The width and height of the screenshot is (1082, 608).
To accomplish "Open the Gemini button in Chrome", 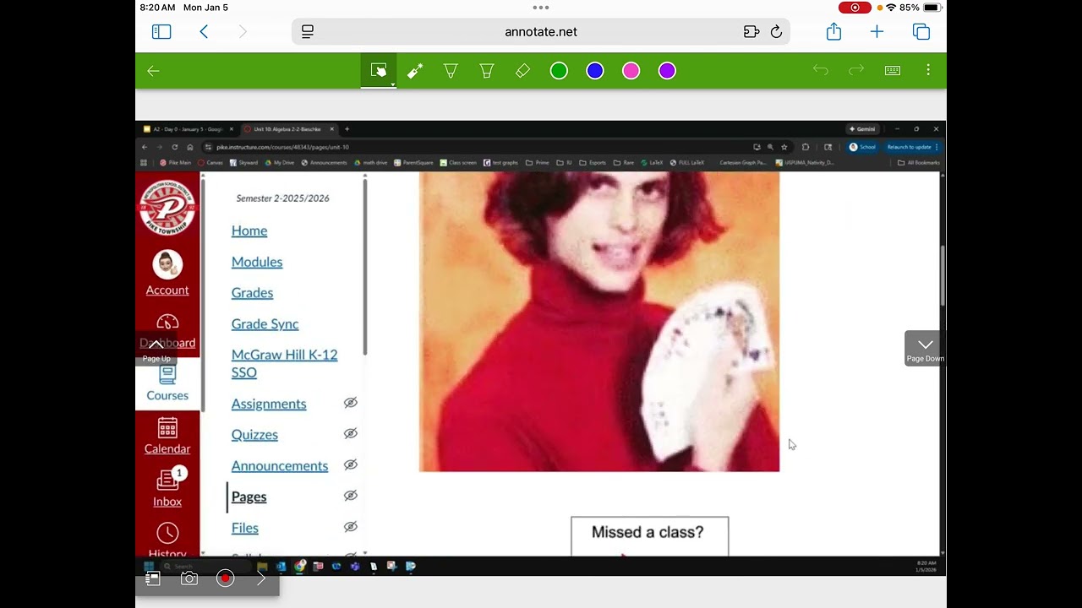I will (x=862, y=129).
